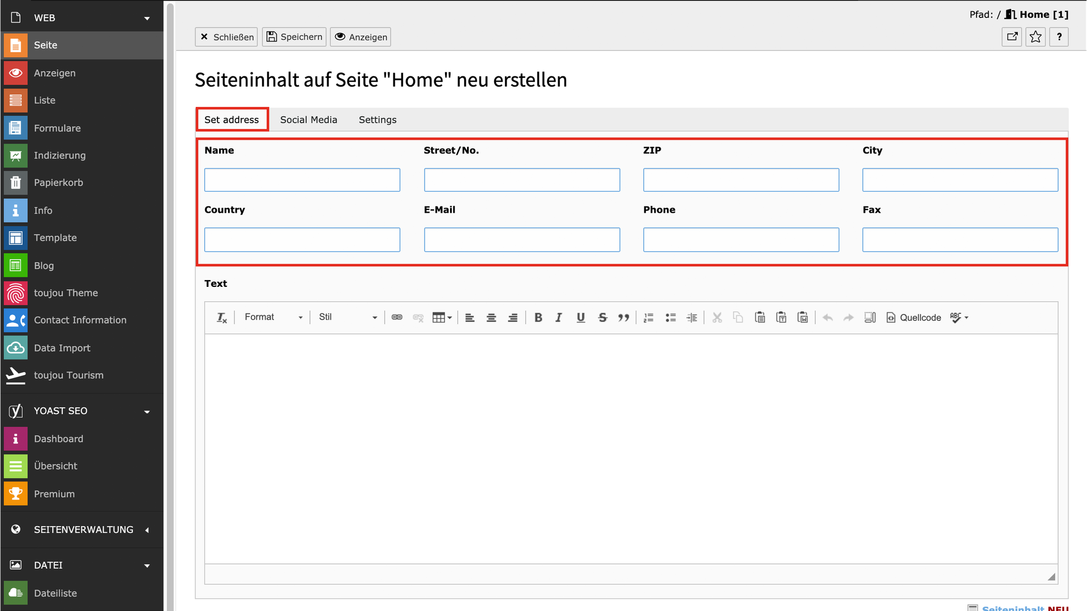Image resolution: width=1087 pixels, height=611 pixels.
Task: Toggle Quellcode source view
Action: coord(914,317)
